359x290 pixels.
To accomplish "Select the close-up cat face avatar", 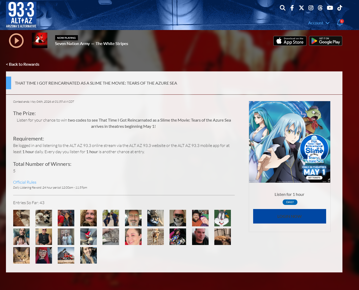I will (21, 255).
